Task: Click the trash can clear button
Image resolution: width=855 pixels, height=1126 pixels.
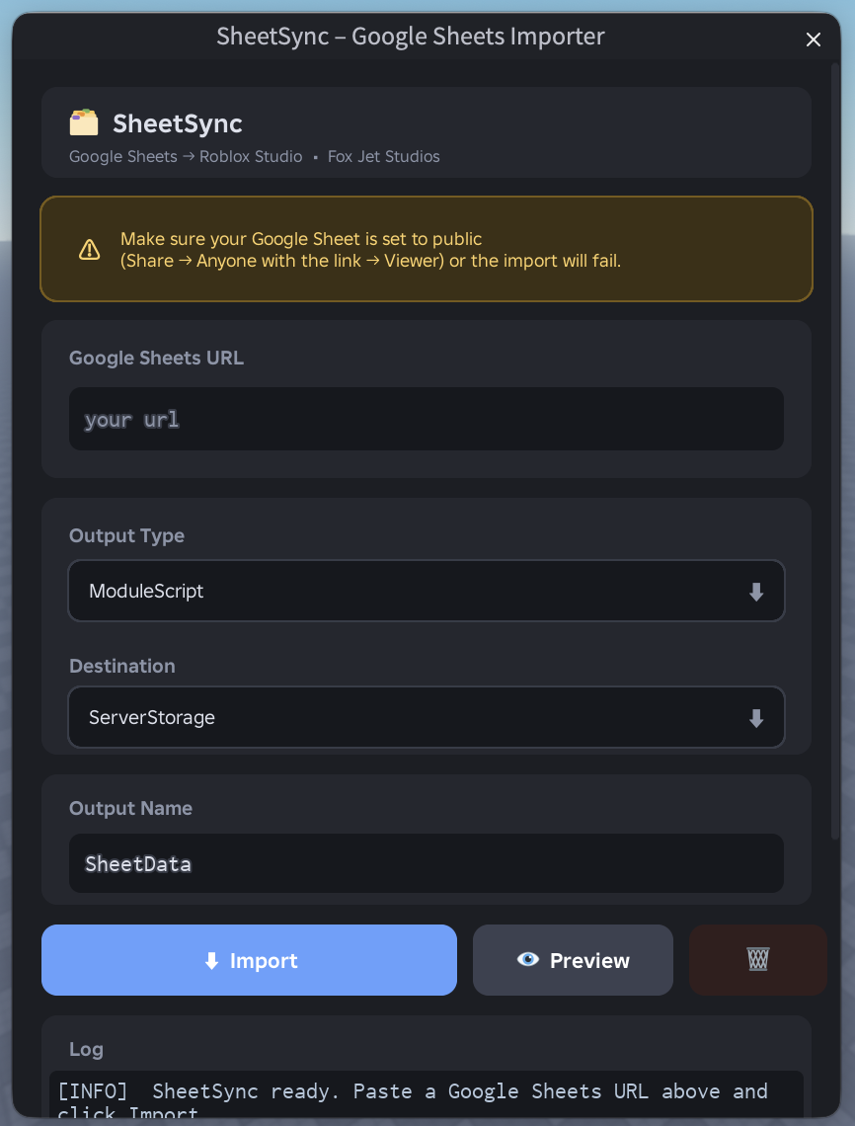Action: point(757,959)
